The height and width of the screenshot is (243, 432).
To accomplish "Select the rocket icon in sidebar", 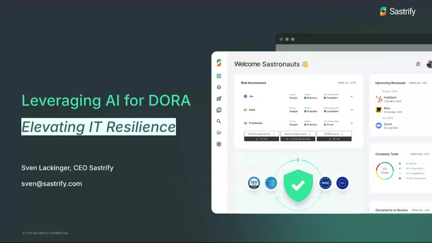I will click(219, 99).
